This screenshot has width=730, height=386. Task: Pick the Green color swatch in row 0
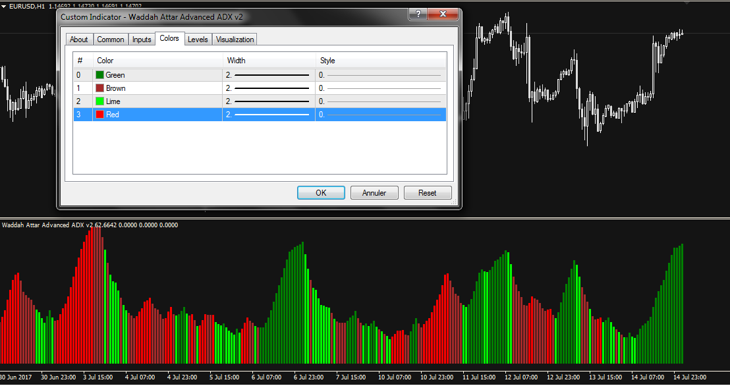click(x=99, y=75)
